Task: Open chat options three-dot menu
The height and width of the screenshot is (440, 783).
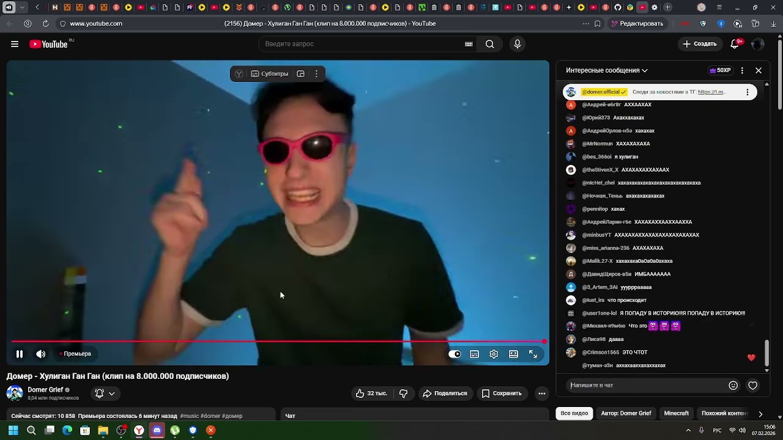Action: click(742, 70)
